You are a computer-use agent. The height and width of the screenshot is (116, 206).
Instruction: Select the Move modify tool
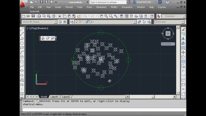(x=183, y=52)
